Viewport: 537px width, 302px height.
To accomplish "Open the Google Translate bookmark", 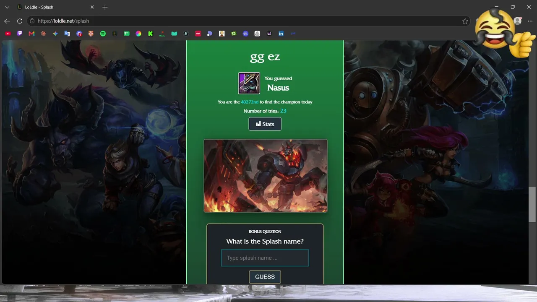I will click(x=67, y=34).
